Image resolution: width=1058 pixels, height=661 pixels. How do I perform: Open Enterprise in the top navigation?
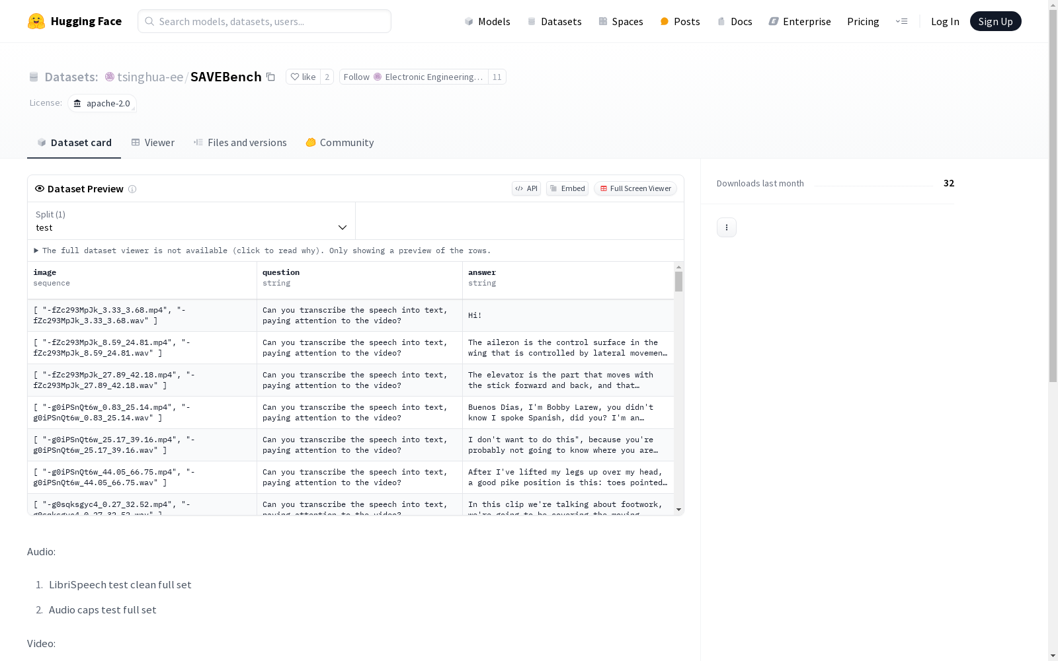click(799, 21)
